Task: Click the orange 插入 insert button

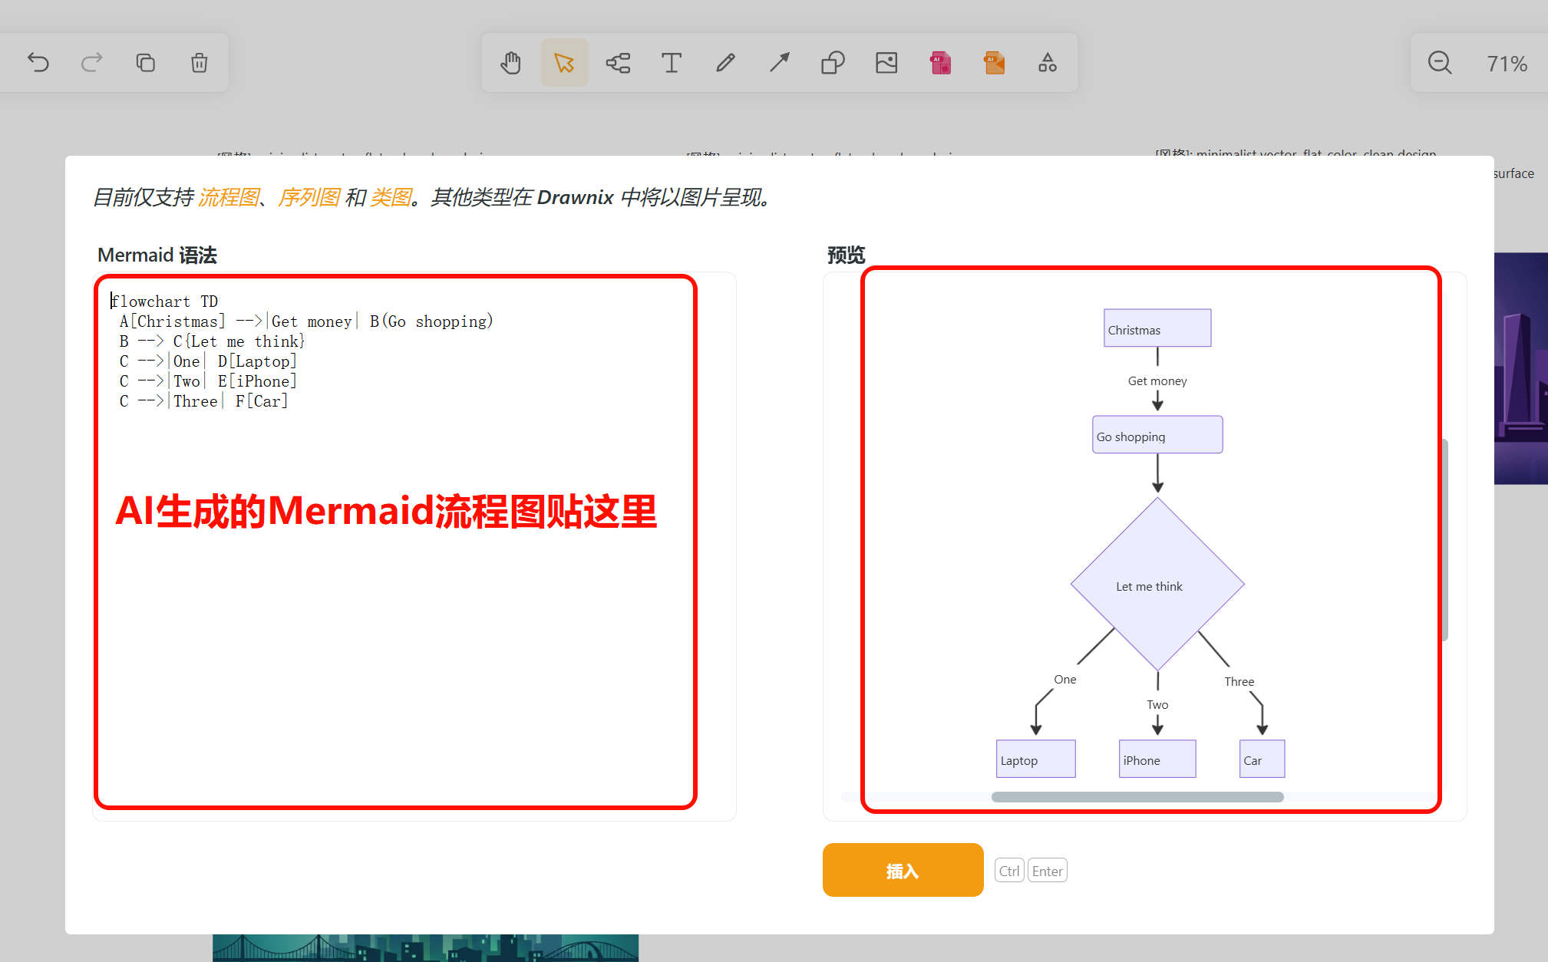Action: (x=903, y=870)
